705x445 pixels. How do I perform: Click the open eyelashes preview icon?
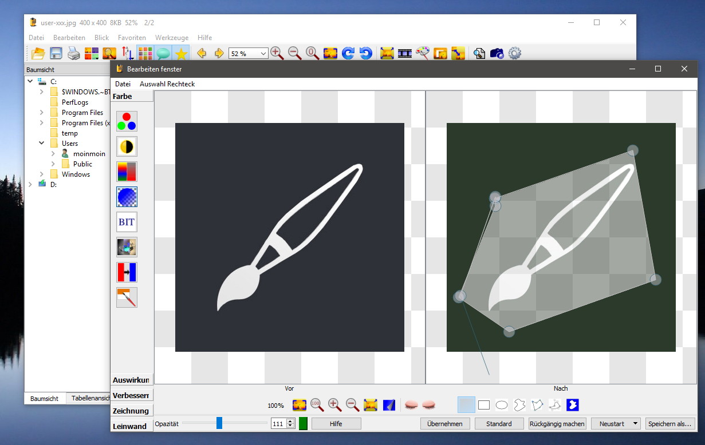click(x=410, y=405)
